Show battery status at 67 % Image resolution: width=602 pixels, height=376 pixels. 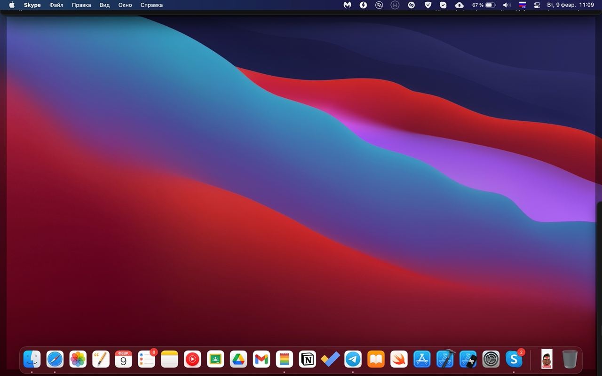[x=484, y=5]
